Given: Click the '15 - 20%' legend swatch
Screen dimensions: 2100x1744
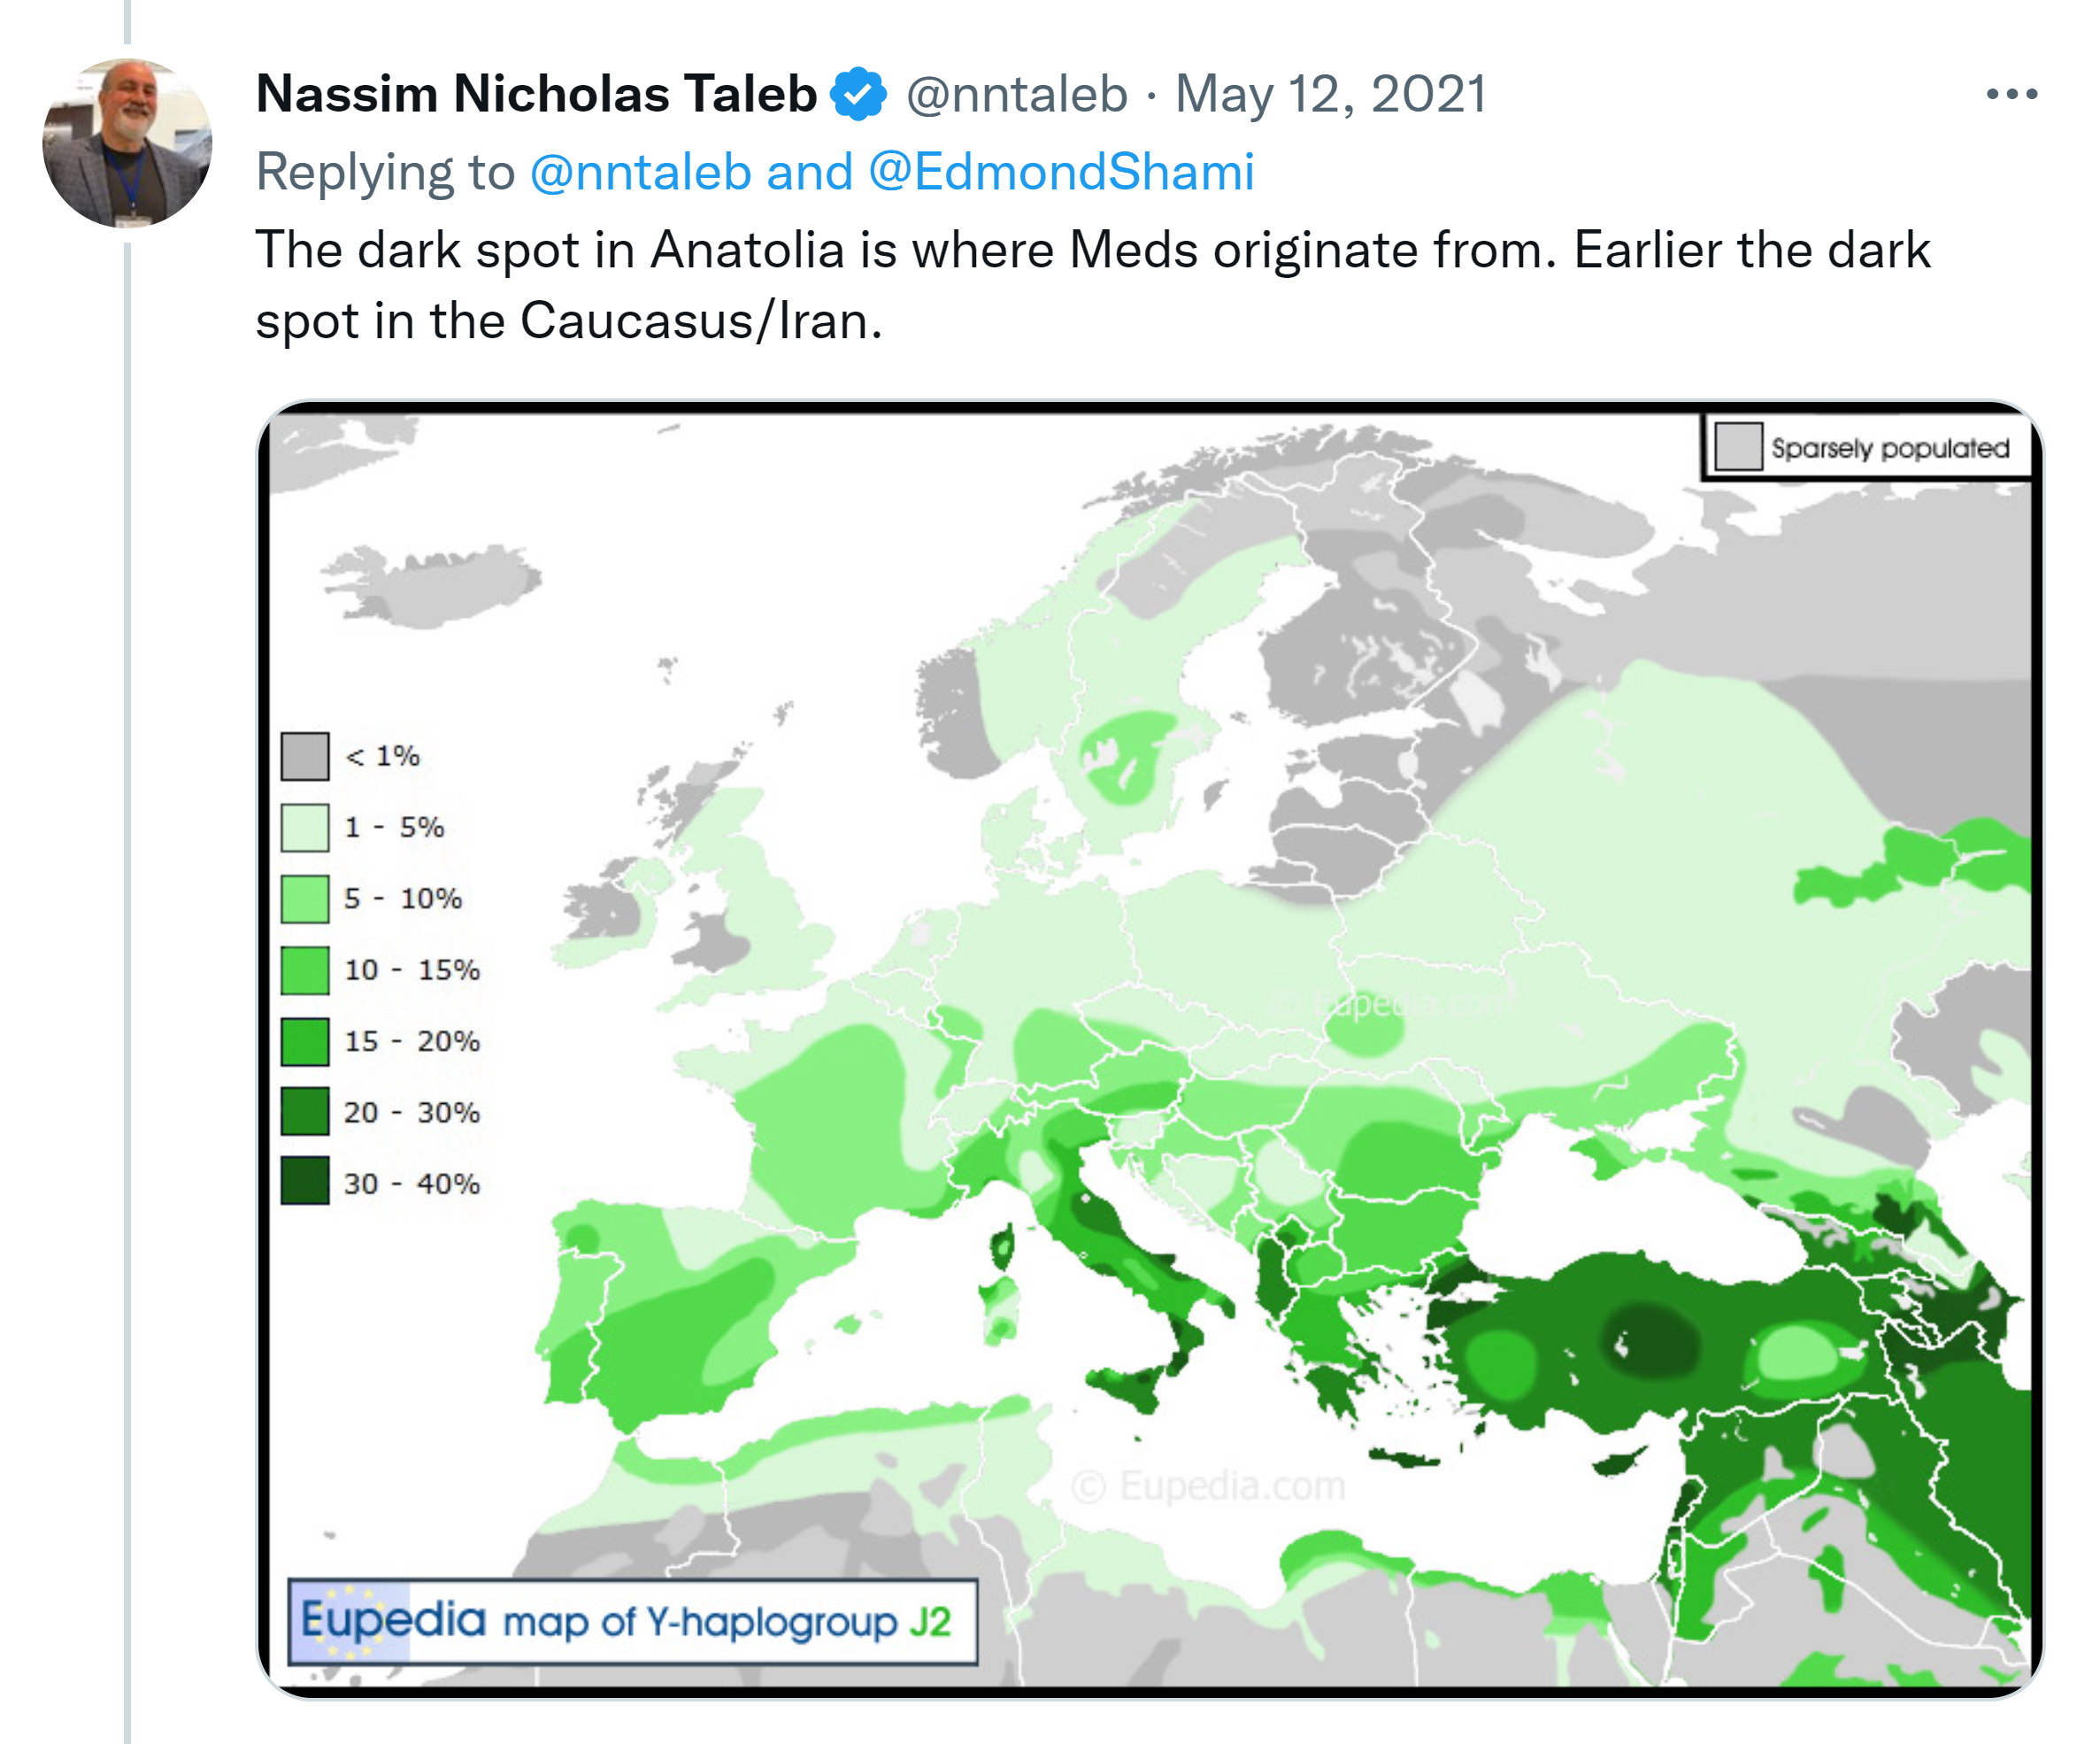Looking at the screenshot, I should point(305,1042).
